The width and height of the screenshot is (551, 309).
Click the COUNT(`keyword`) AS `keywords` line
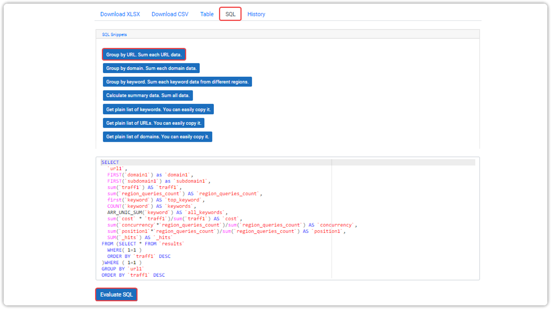tap(152, 206)
